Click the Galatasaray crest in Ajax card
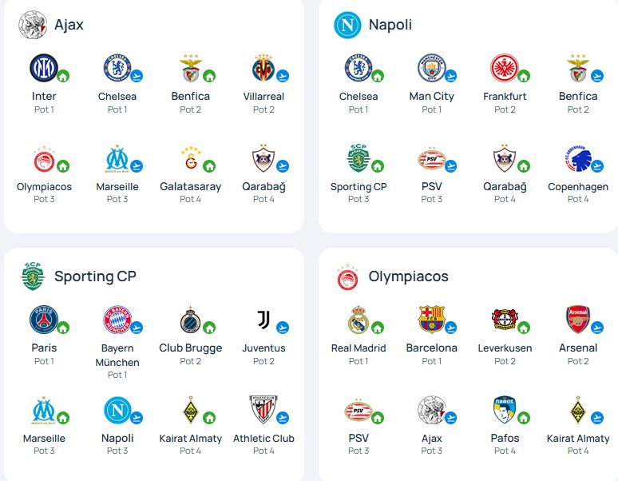Viewport: 618px width, 481px height. (191, 158)
